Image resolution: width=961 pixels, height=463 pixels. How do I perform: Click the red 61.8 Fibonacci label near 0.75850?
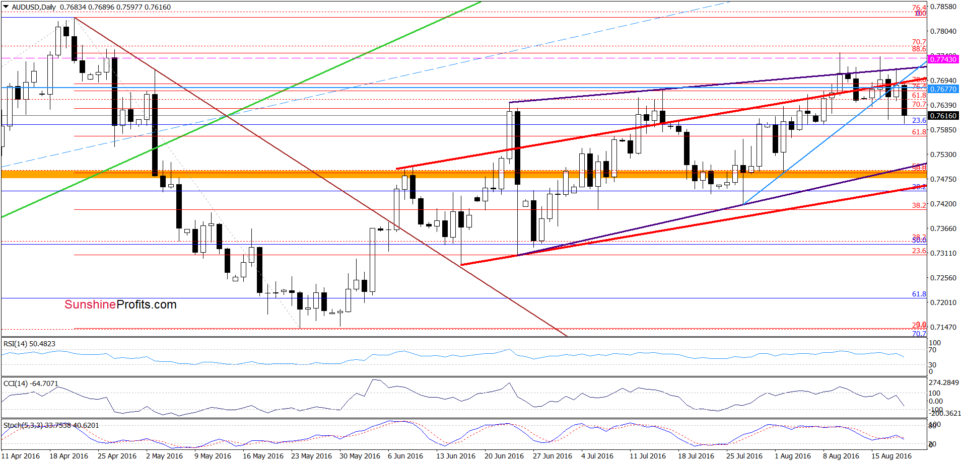pyautogui.click(x=919, y=132)
